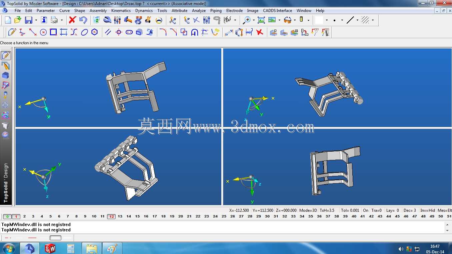Screen dimensions: 452x254
Task: Open the Kinematics menu
Action: point(121,11)
